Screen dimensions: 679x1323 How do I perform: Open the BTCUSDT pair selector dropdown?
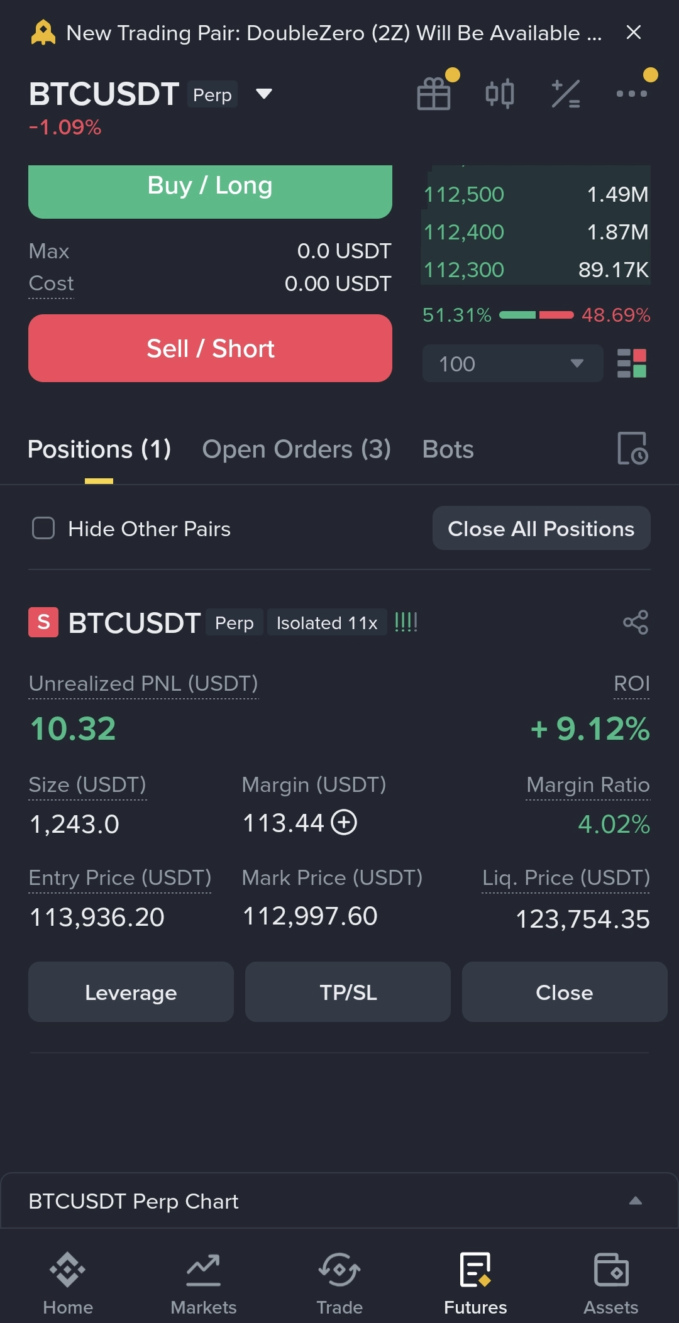(x=264, y=94)
